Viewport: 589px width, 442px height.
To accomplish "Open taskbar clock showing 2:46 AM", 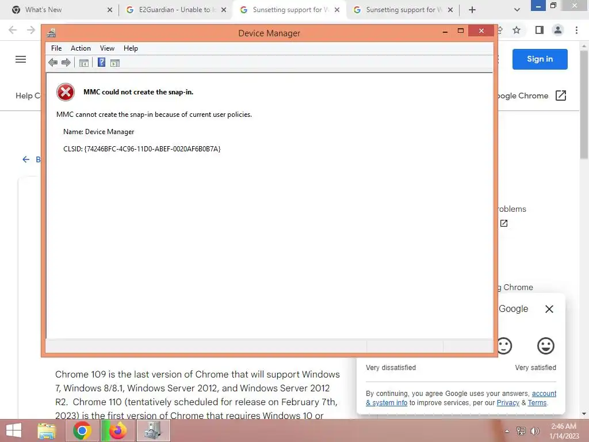I will [x=564, y=431].
